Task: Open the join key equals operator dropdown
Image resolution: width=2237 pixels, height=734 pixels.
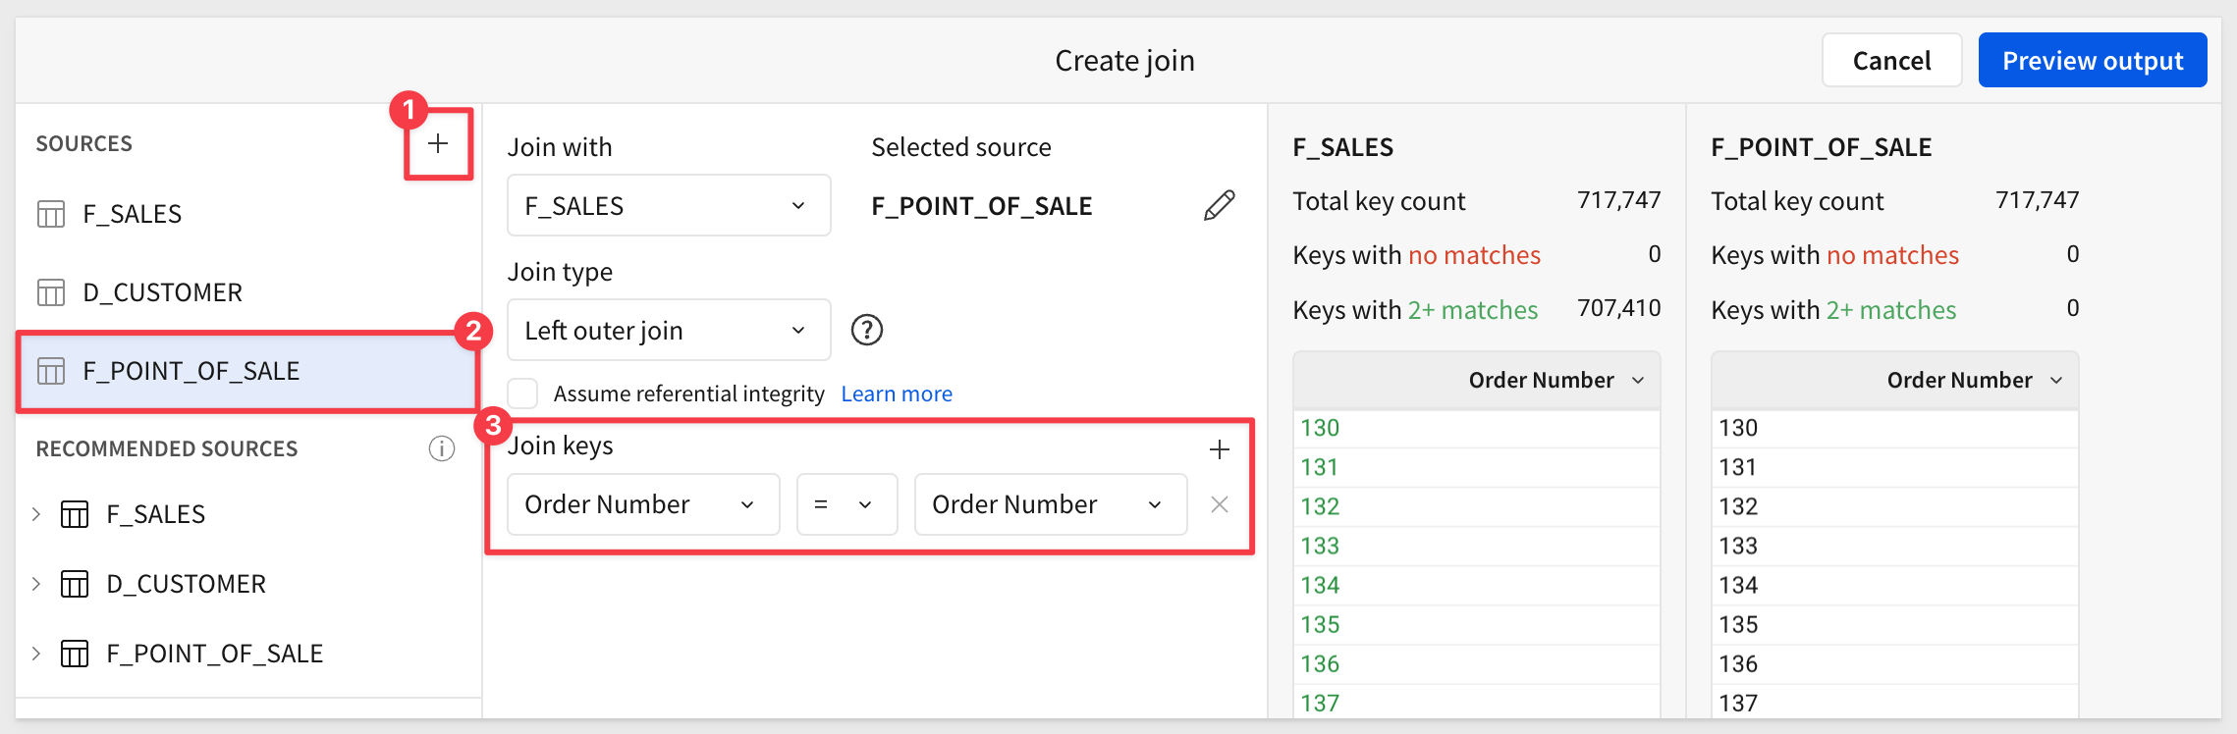Action: pyautogui.click(x=846, y=504)
